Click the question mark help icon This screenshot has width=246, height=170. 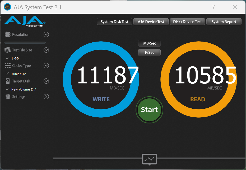coord(213,7)
